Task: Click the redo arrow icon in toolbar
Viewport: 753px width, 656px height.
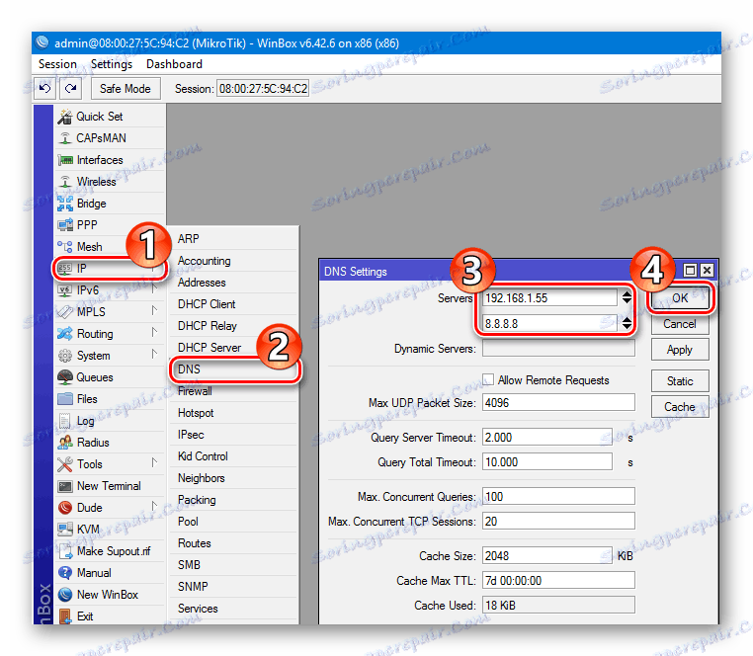Action: point(70,88)
